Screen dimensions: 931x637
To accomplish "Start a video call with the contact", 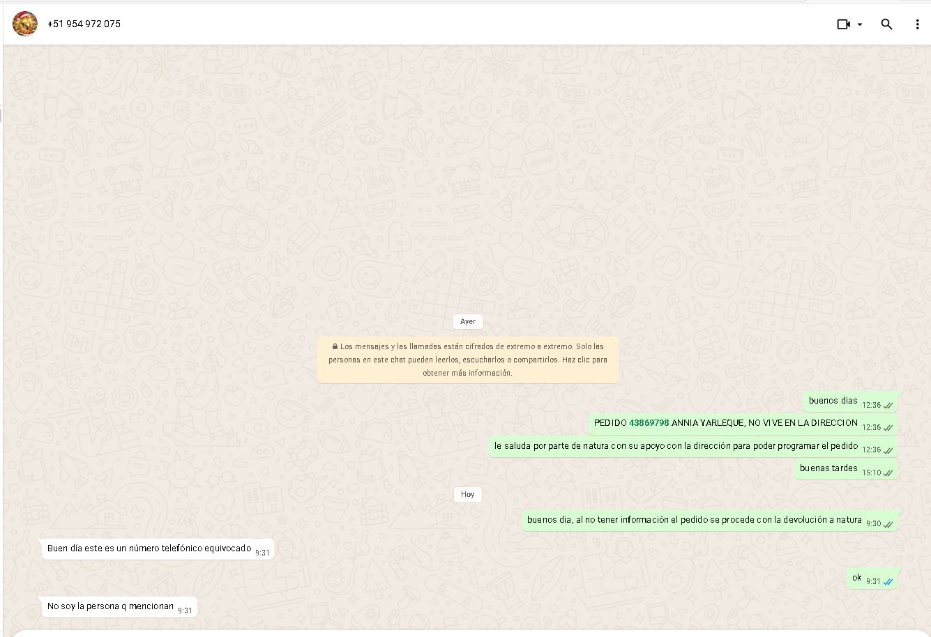I will 843,24.
